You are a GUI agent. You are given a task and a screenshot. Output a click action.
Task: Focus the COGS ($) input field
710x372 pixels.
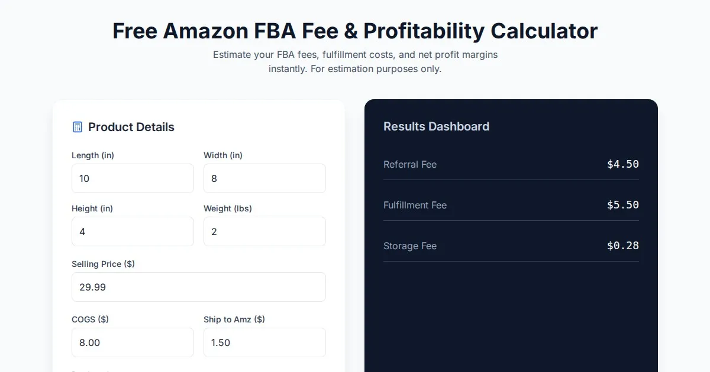(133, 342)
